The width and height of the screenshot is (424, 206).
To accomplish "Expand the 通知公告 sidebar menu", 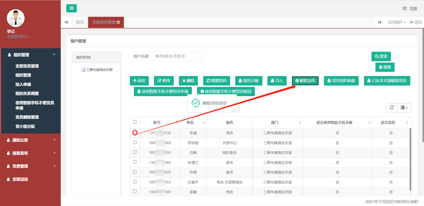I will tap(31, 140).
